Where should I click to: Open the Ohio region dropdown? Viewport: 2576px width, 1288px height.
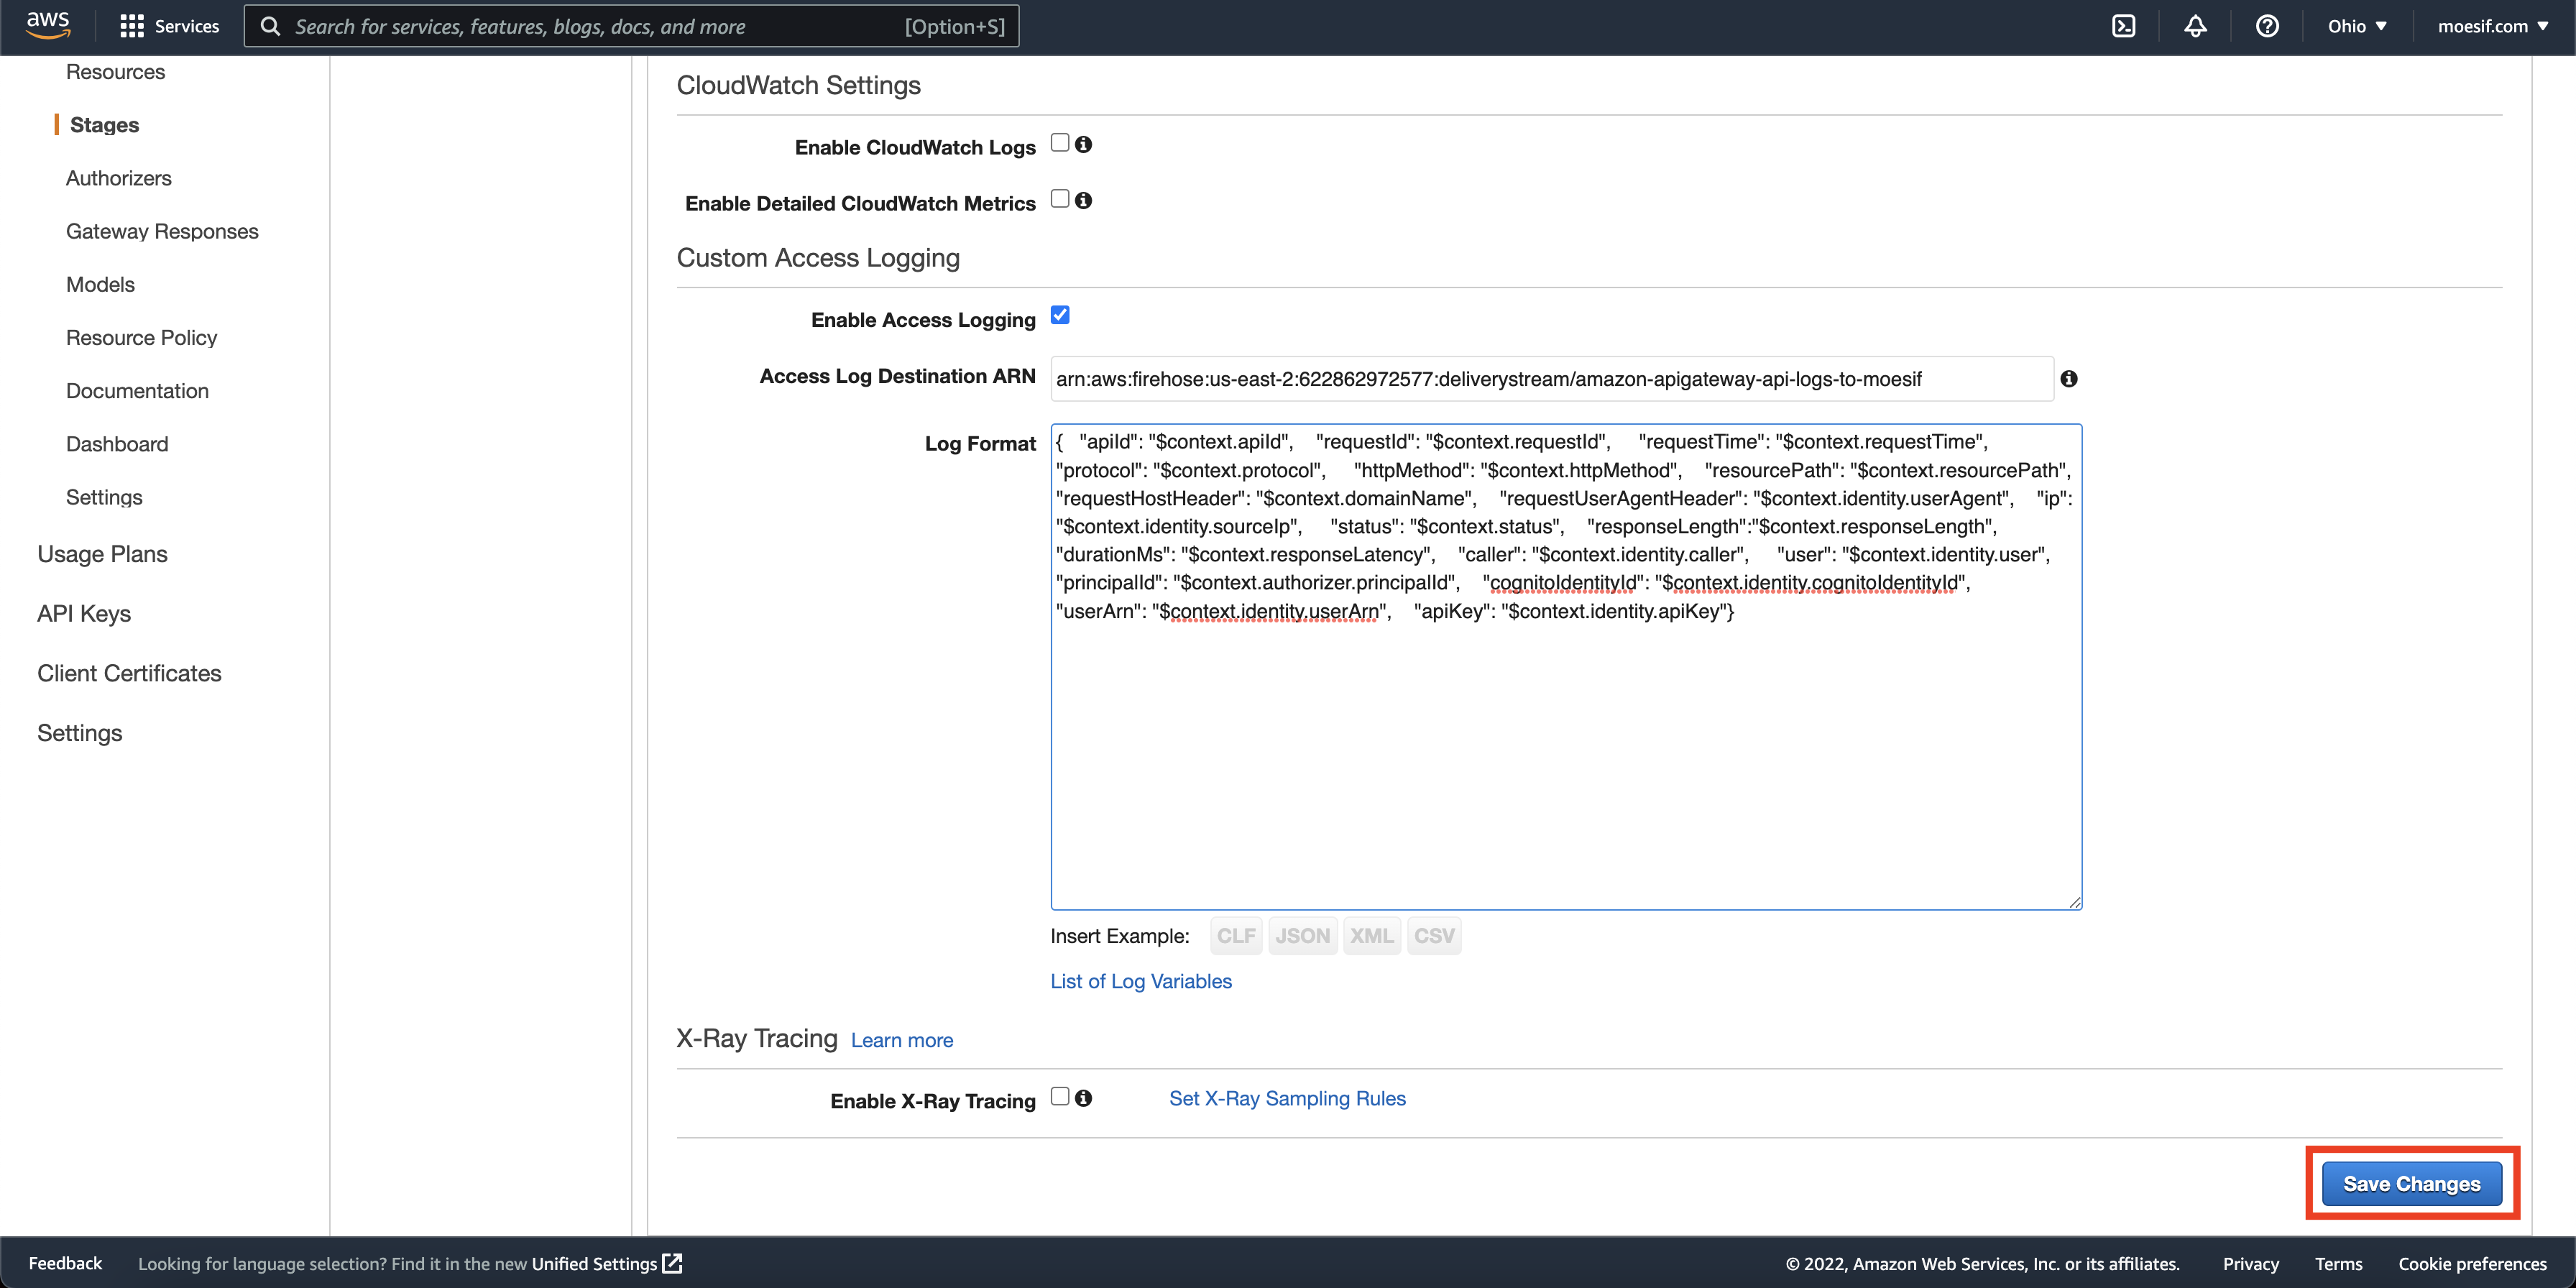[2356, 26]
